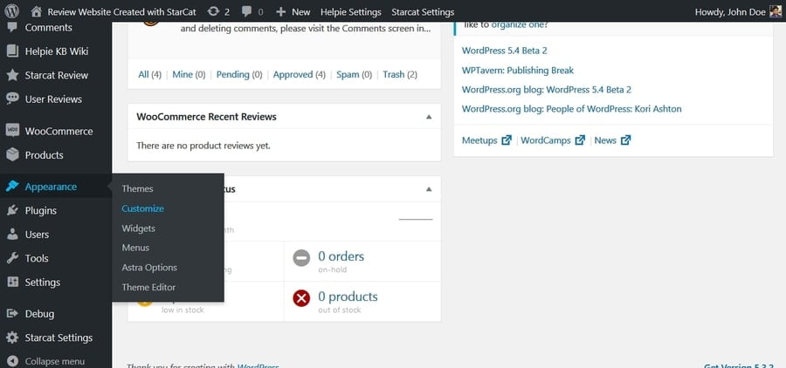Open Starcat Review sidebar label
786x368 pixels.
pyautogui.click(x=57, y=75)
